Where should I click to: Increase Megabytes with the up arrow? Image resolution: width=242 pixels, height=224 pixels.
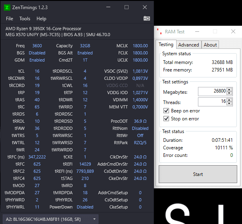click(229, 89)
